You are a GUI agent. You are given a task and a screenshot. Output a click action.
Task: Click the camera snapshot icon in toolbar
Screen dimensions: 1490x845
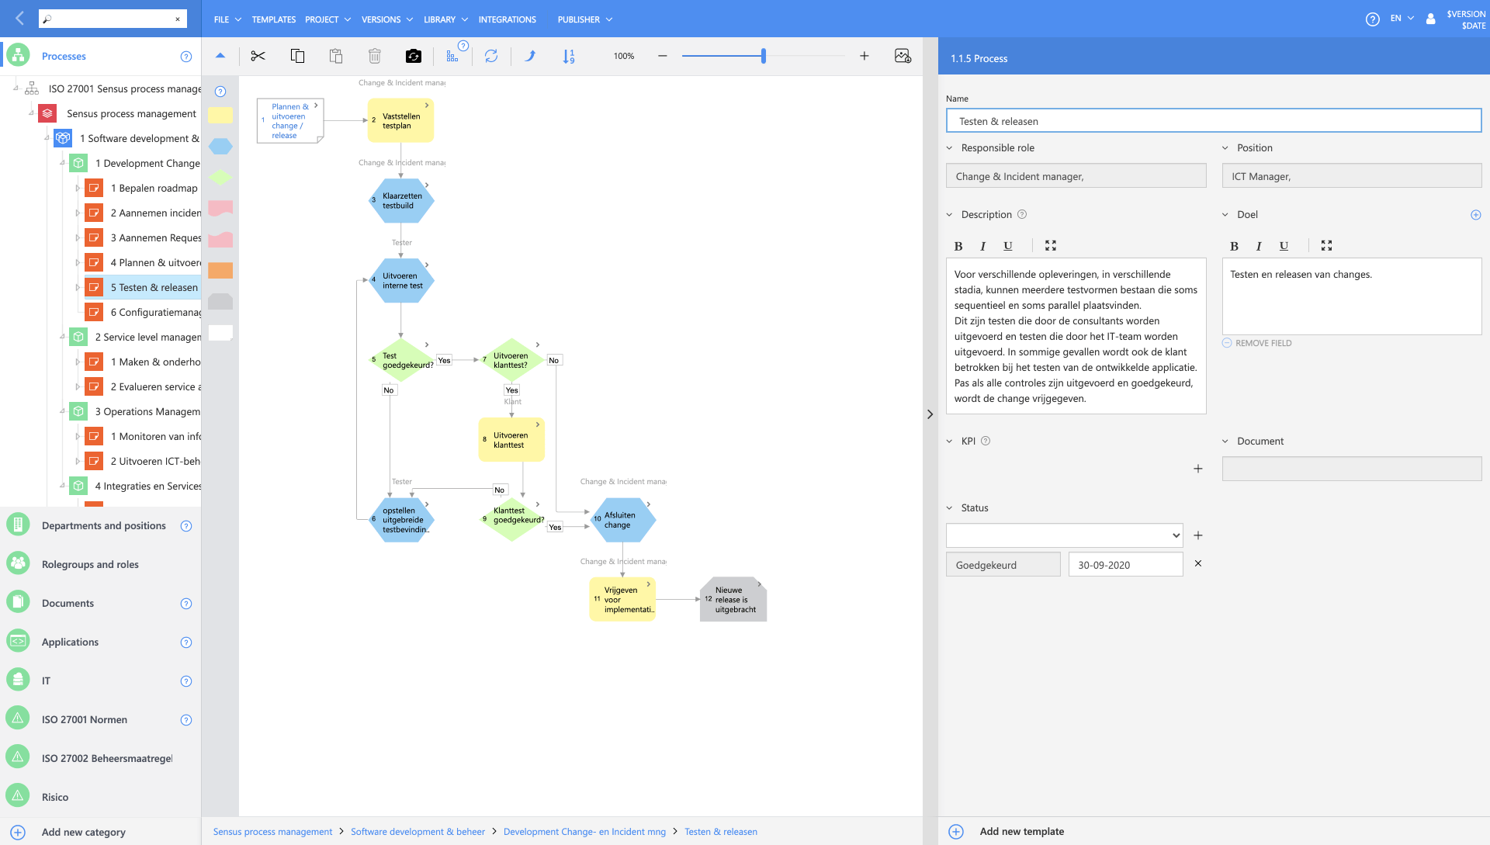[x=414, y=56]
